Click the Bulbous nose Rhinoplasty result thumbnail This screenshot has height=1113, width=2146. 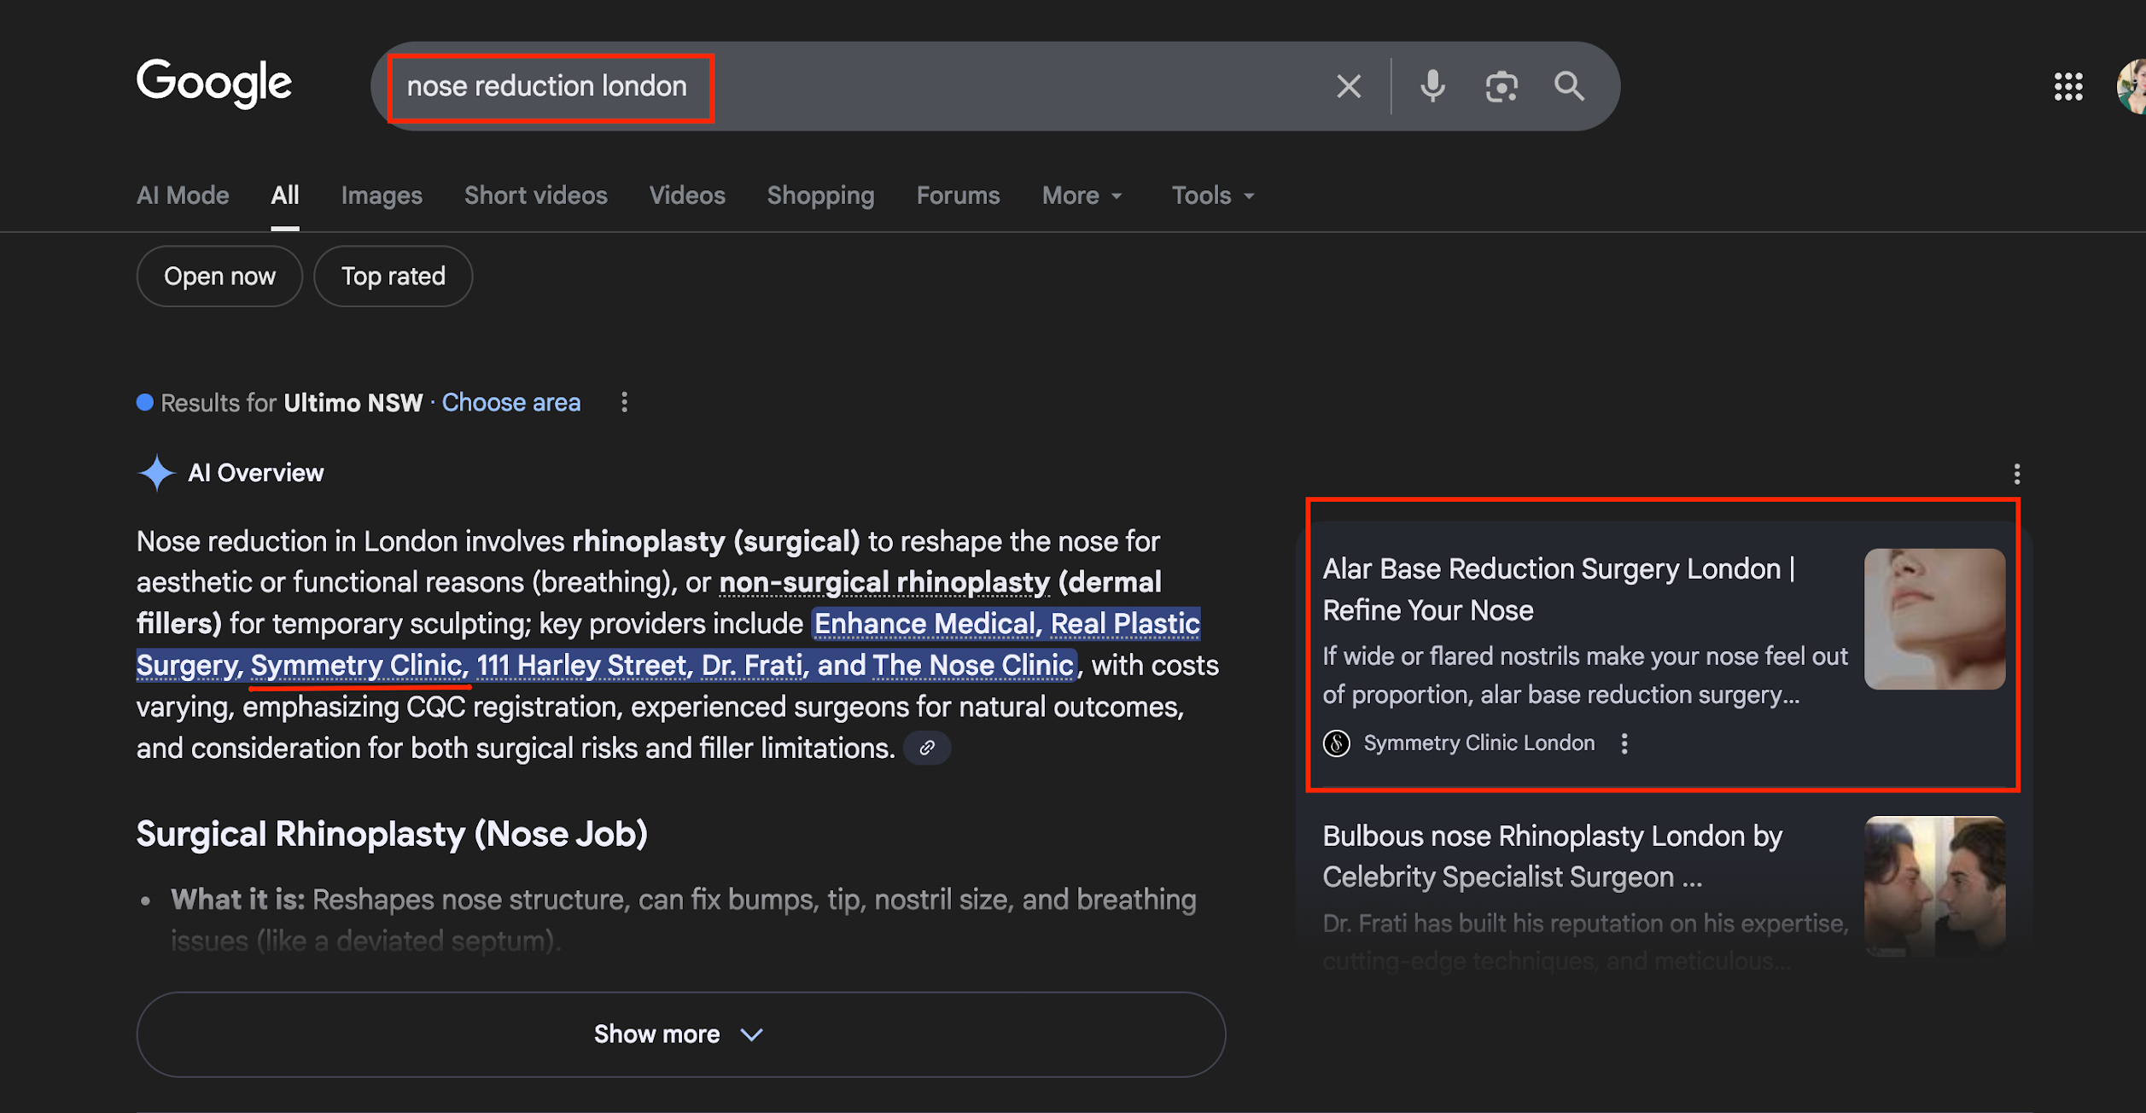(x=1934, y=886)
